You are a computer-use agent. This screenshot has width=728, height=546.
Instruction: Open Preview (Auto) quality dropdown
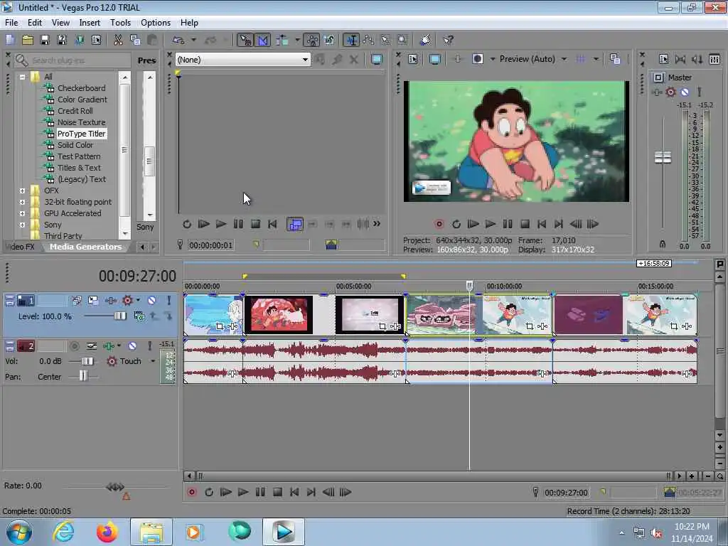pyautogui.click(x=532, y=59)
